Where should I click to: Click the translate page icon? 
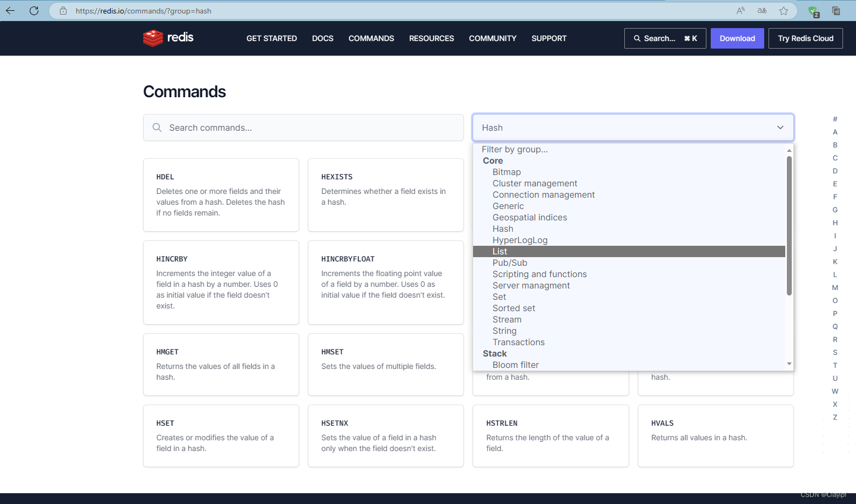(762, 11)
